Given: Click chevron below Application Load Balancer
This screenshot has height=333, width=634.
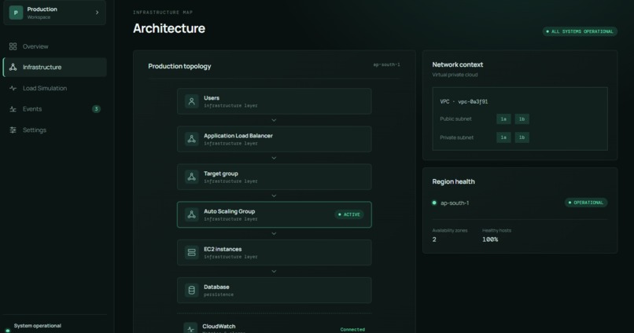Looking at the screenshot, I should pyautogui.click(x=274, y=158).
